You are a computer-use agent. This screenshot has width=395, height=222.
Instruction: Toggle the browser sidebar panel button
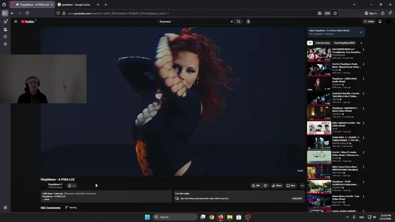click(5, 13)
